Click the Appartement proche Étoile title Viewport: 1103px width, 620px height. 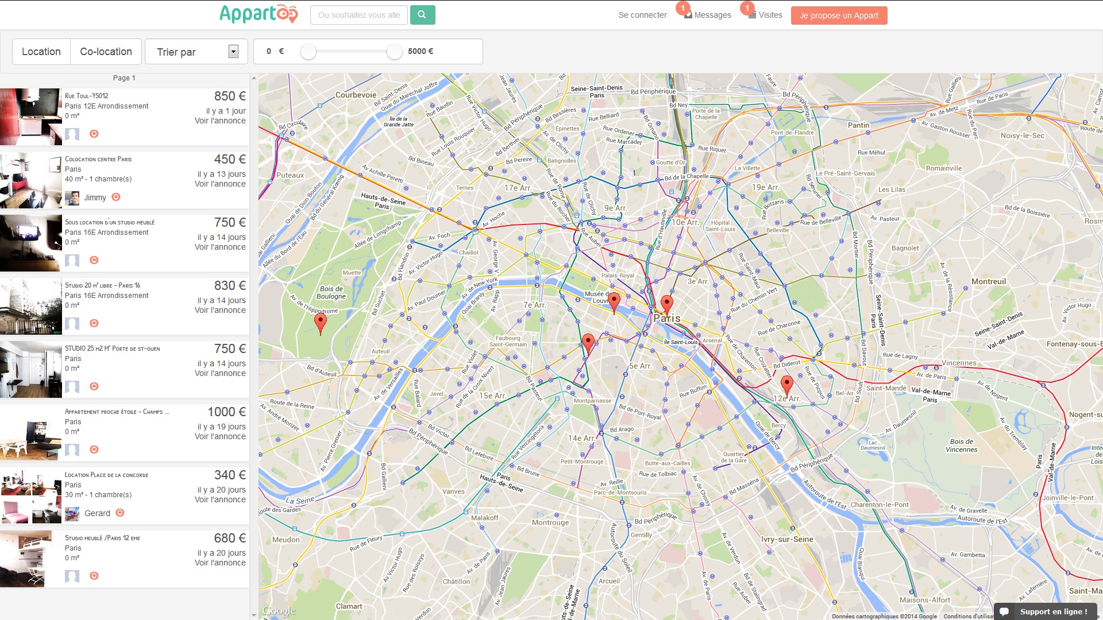(x=117, y=412)
